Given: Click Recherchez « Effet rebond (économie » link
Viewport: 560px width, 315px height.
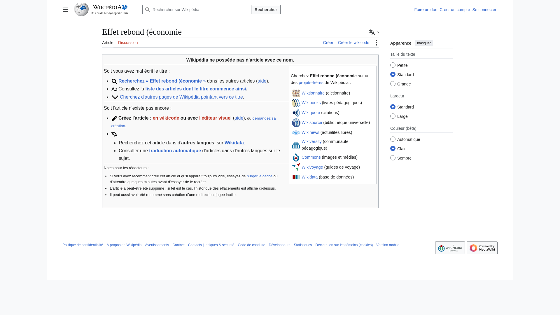Looking at the screenshot, I should [162, 81].
